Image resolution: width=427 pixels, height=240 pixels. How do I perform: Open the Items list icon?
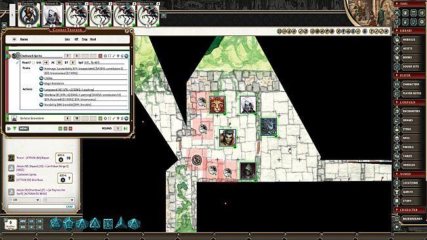click(x=397, y=129)
